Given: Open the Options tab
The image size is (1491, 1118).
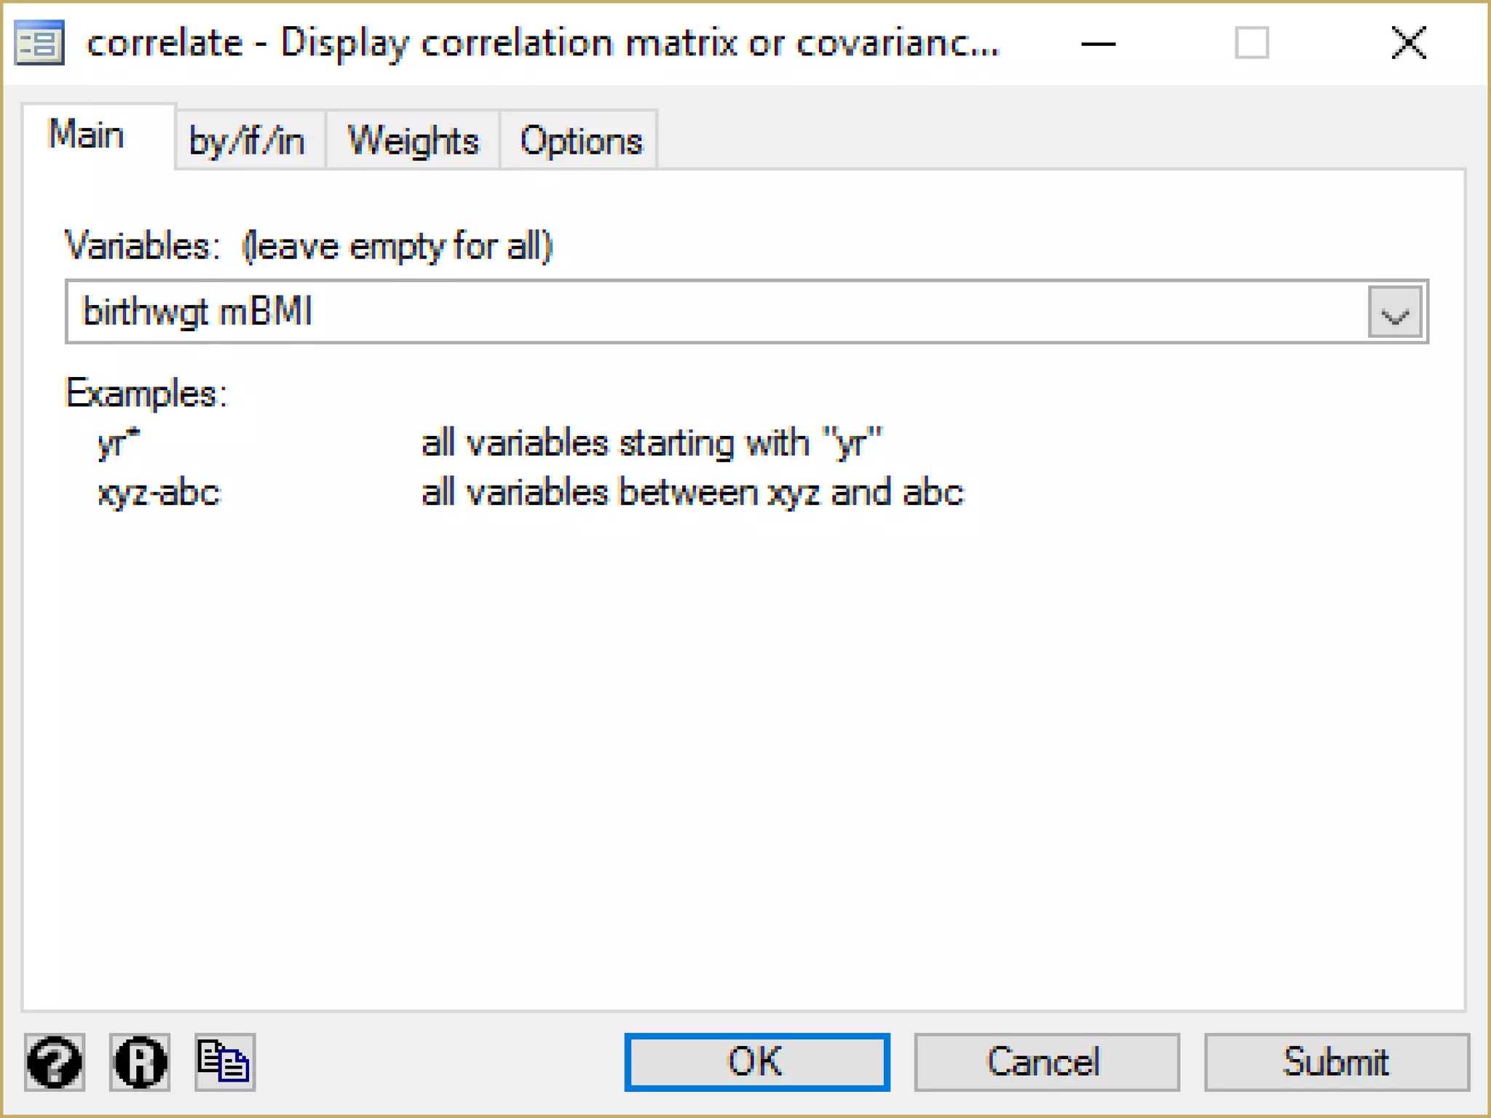Looking at the screenshot, I should [x=580, y=140].
